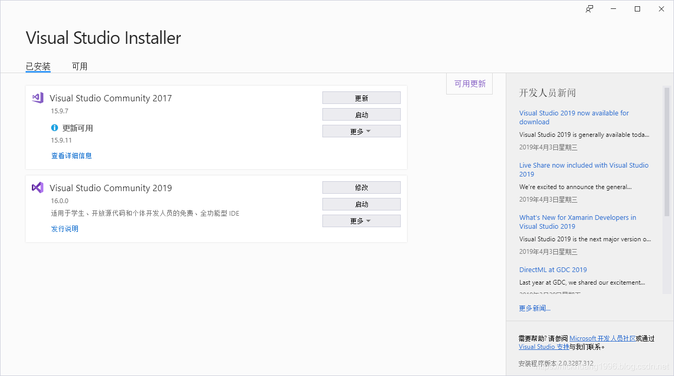Minimize the installer window
The image size is (674, 376).
click(613, 9)
